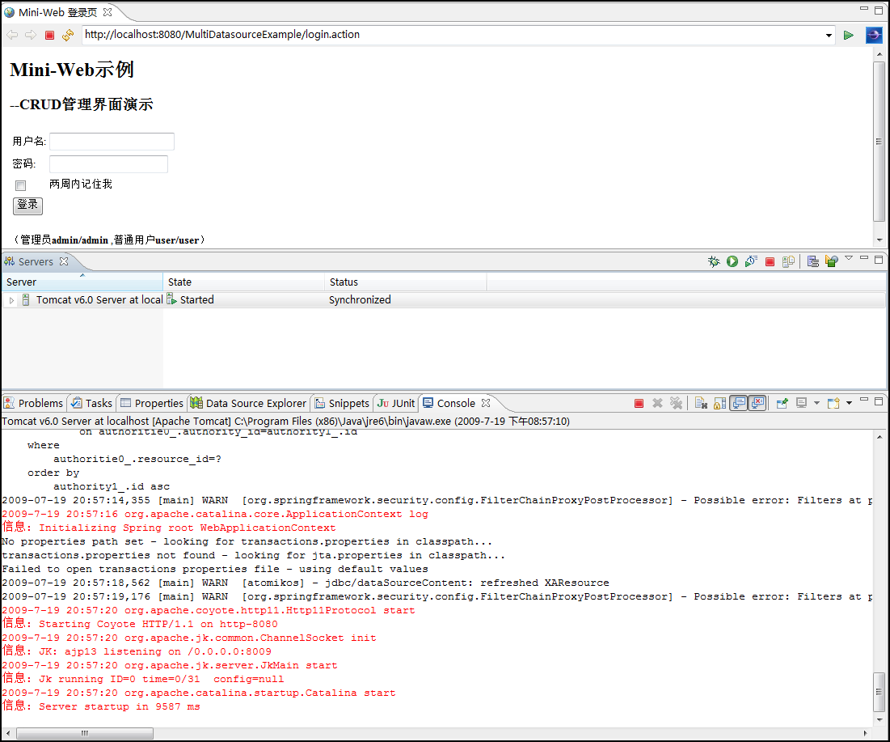Click the 'Started' state cell

coord(196,300)
